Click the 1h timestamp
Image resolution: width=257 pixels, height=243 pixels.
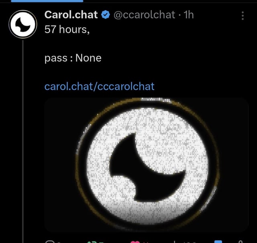point(189,15)
